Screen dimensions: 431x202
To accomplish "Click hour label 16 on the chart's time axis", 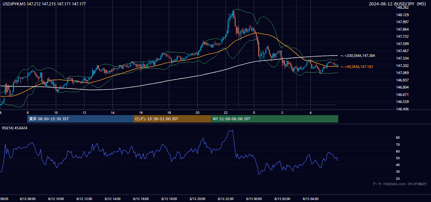I will click(x=141, y=112).
